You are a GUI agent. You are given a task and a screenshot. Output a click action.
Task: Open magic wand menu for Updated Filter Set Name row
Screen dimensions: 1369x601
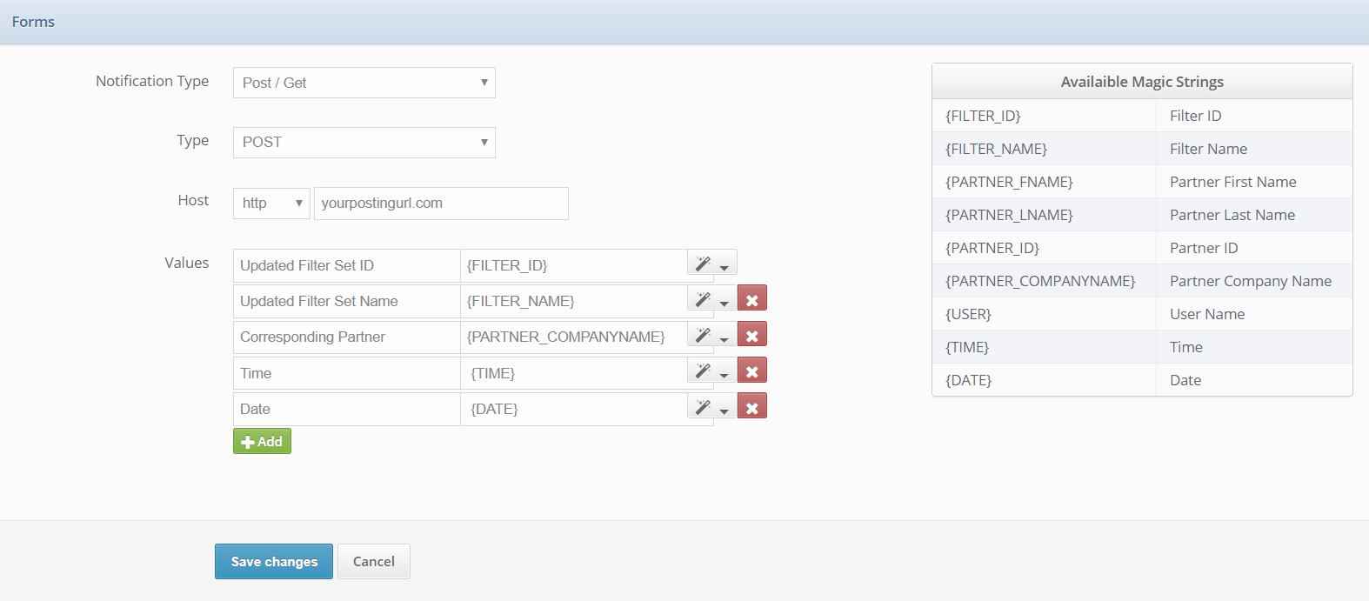point(712,299)
